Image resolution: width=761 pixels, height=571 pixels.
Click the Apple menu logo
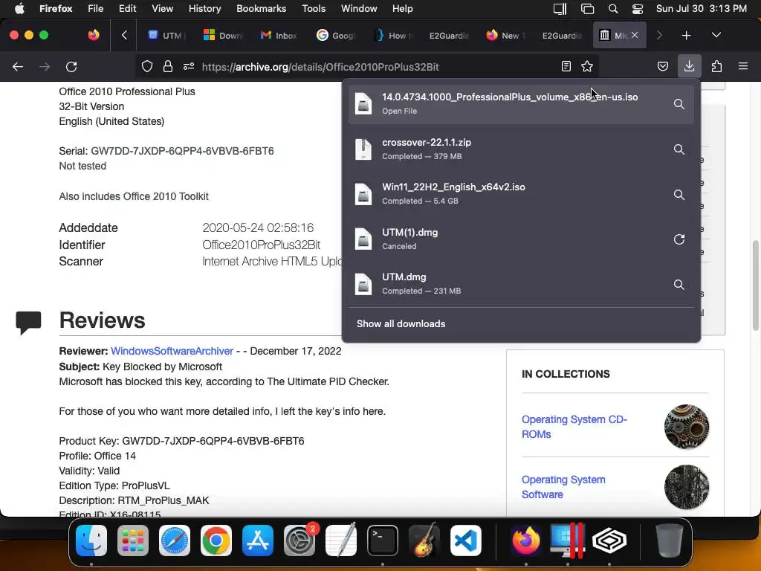pyautogui.click(x=19, y=9)
